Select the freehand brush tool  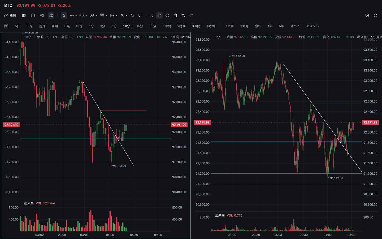(151, 15)
